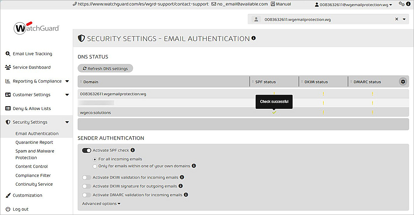Click info icon beside Activate SPF check
This screenshot has height=215, width=414.
tap(133, 150)
